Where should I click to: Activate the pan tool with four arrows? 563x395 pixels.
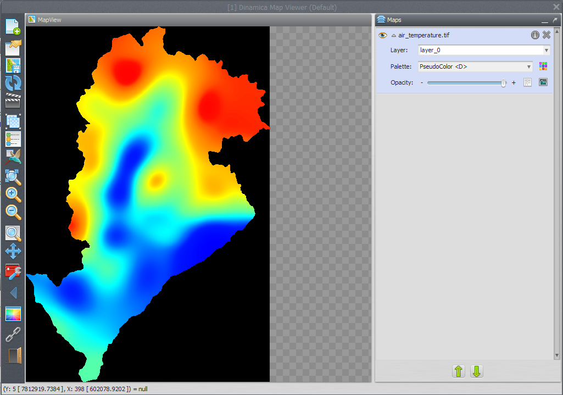tap(13, 252)
